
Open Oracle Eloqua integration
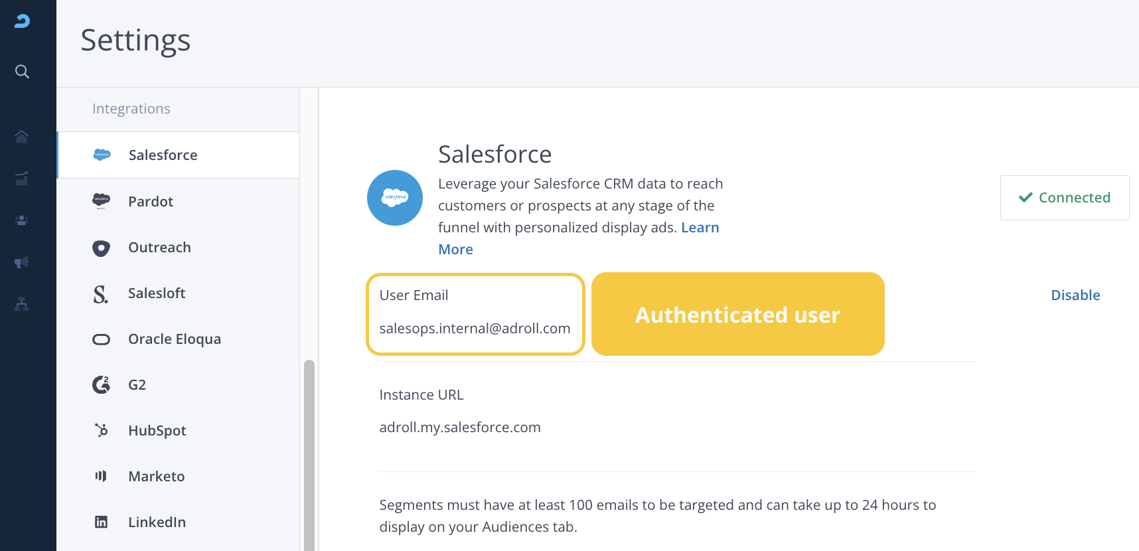(x=174, y=339)
